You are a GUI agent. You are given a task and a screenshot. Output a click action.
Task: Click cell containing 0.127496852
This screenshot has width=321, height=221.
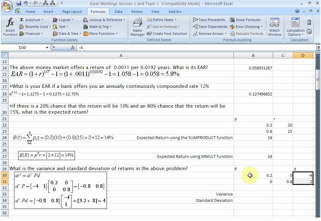[253, 94]
